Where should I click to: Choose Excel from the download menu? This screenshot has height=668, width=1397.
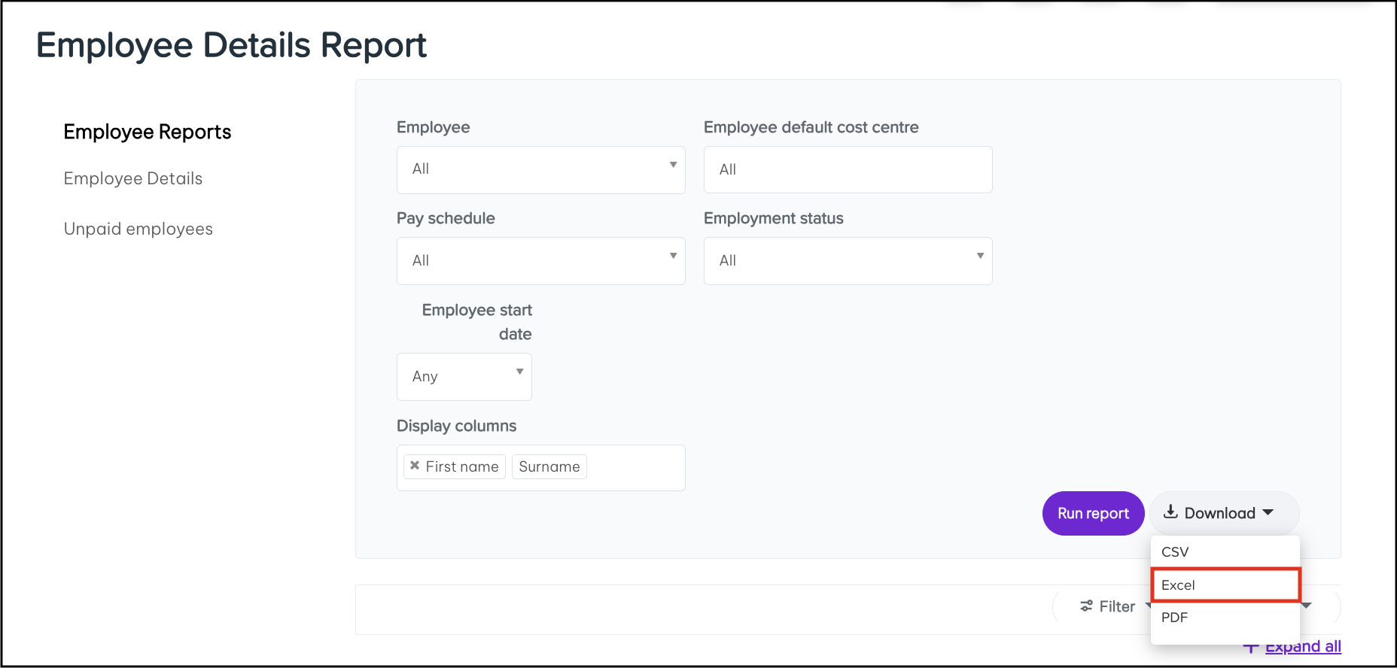[x=1178, y=584]
